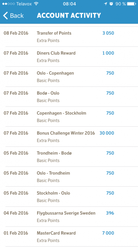Go Back from Account Activity
Viewport: 138px width, 247px height.
[x=13, y=16]
